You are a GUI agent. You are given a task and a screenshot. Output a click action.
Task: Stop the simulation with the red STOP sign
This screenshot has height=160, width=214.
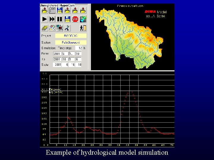75,19
